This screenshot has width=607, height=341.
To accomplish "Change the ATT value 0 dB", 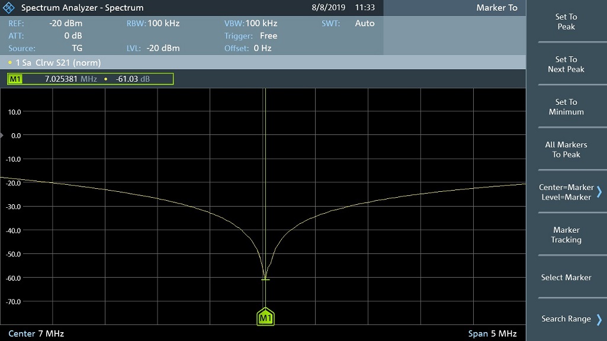I will click(73, 36).
